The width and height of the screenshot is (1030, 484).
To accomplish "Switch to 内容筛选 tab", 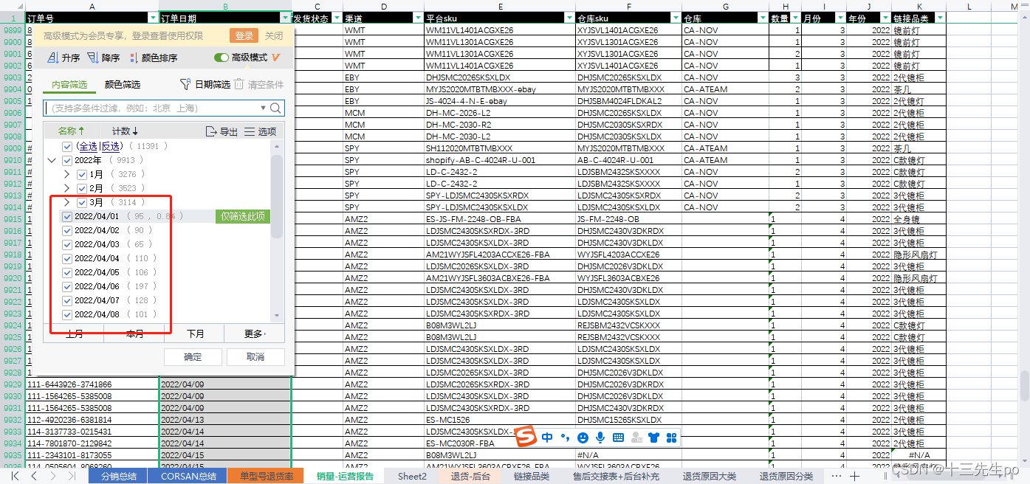I will pyautogui.click(x=69, y=85).
